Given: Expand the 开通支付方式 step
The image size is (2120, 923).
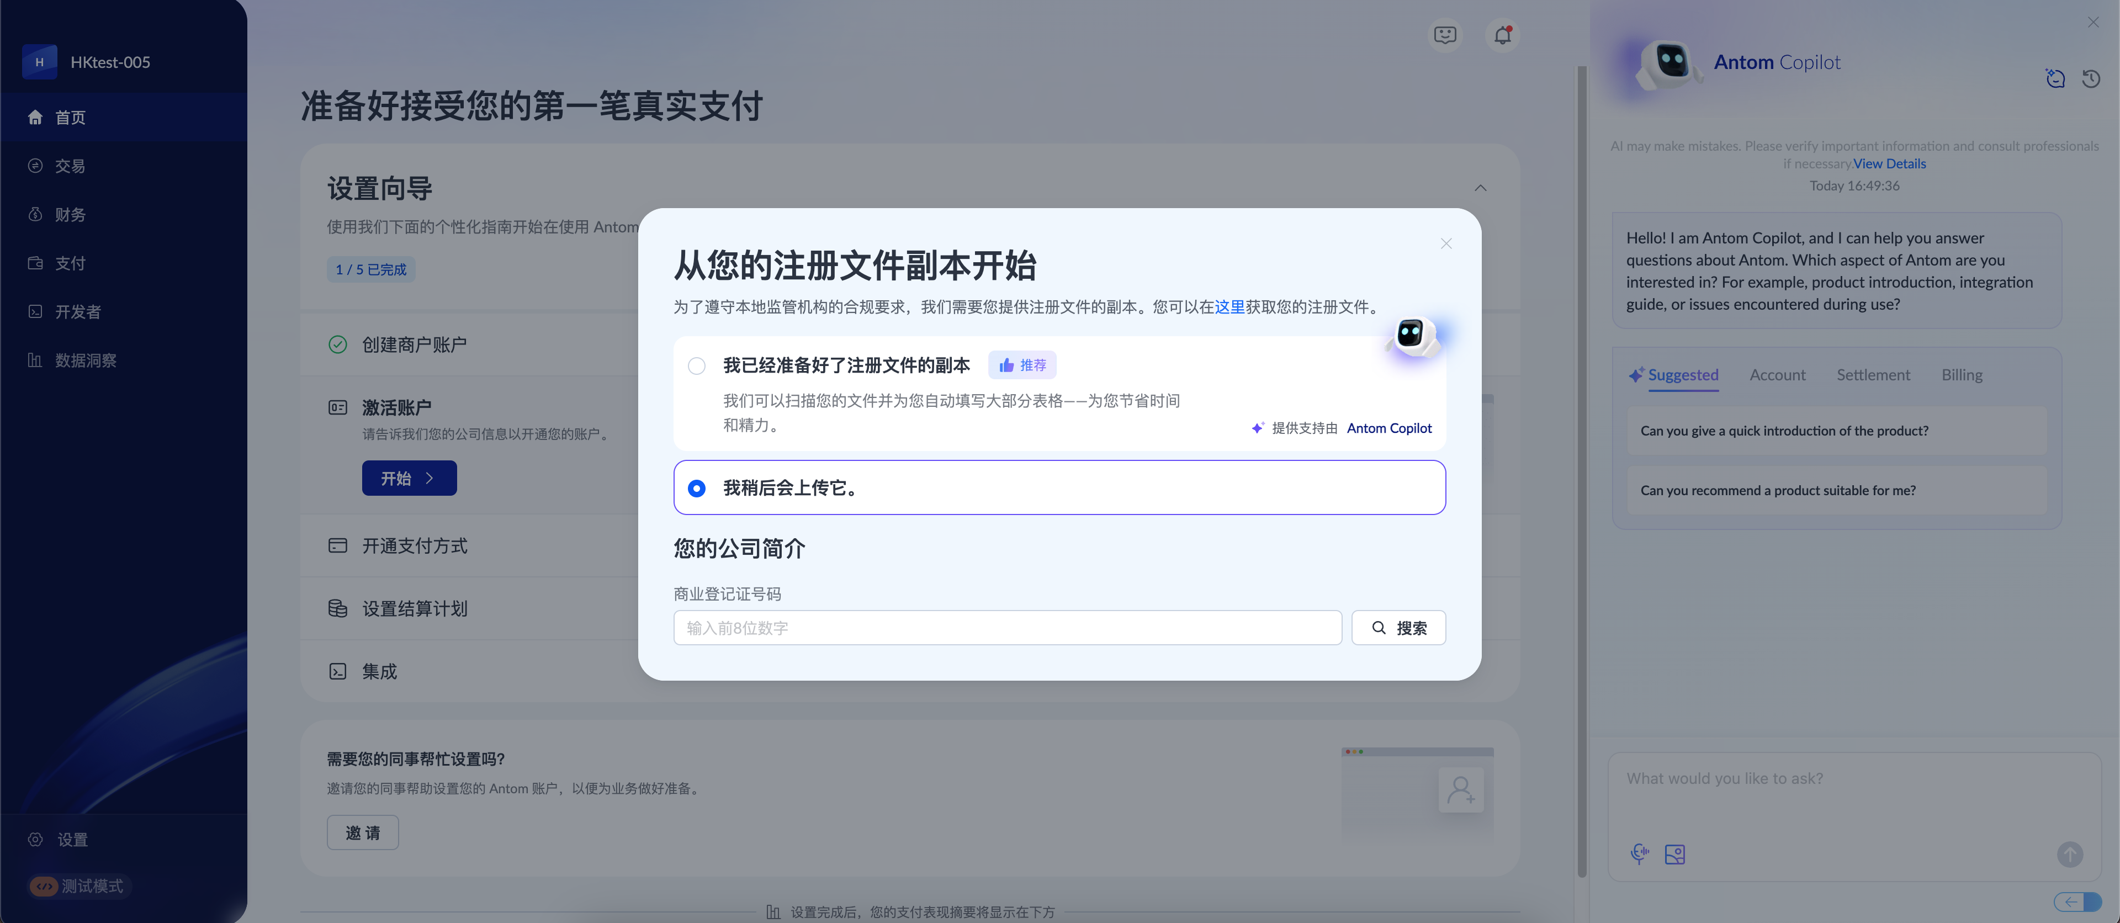Looking at the screenshot, I should click(414, 546).
